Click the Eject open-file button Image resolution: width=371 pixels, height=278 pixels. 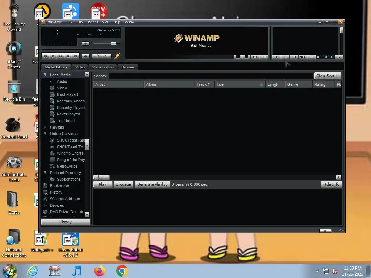tap(86, 56)
